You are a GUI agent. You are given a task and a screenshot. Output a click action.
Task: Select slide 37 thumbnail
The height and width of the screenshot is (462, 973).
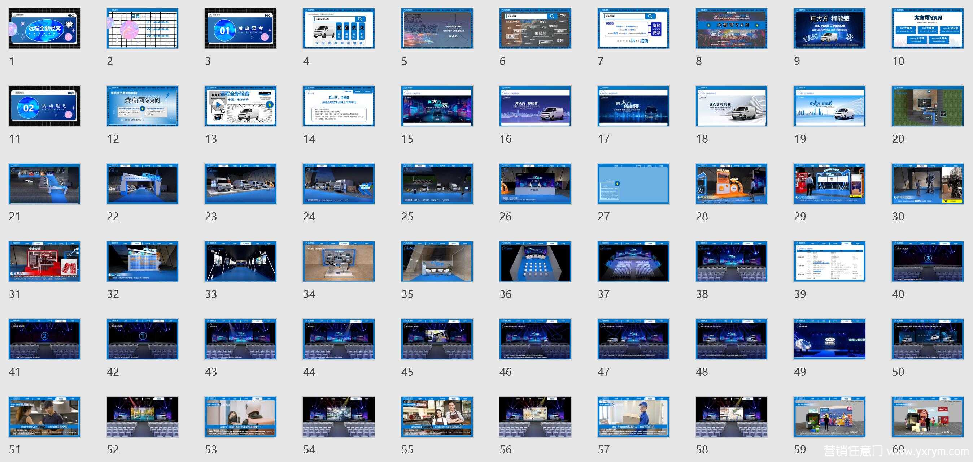click(x=633, y=262)
